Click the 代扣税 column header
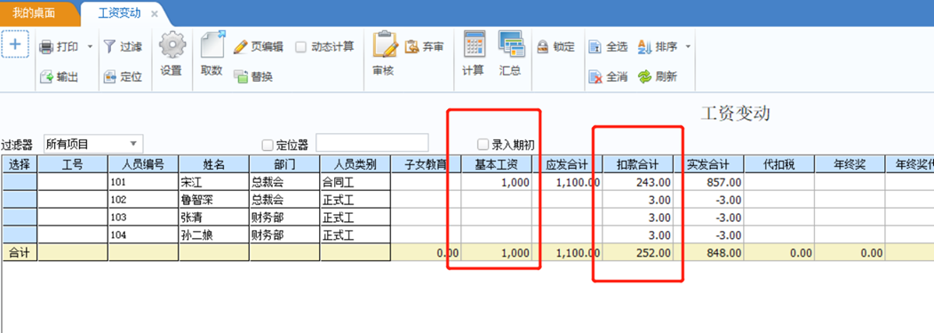This screenshot has height=333, width=934. tap(779, 164)
